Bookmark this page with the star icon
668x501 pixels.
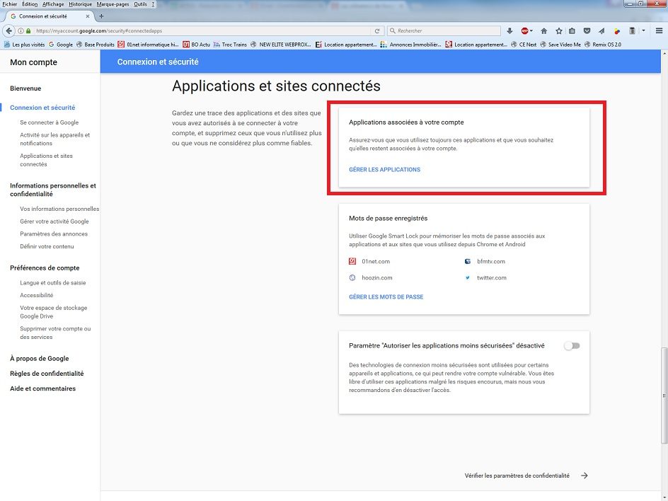click(559, 31)
